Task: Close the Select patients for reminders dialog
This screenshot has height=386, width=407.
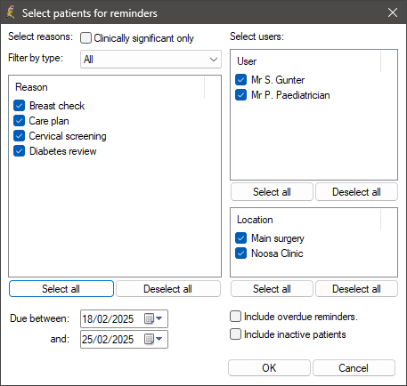Action: [393, 12]
